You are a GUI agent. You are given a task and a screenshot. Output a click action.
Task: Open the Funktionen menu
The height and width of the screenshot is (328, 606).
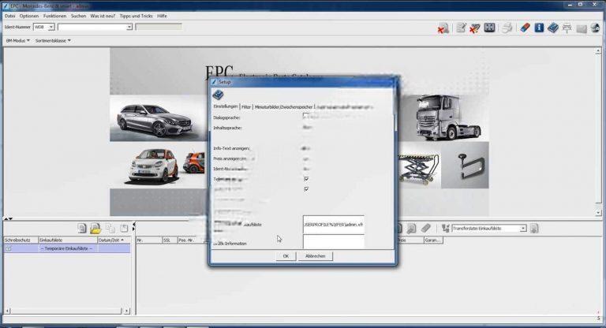tap(54, 16)
